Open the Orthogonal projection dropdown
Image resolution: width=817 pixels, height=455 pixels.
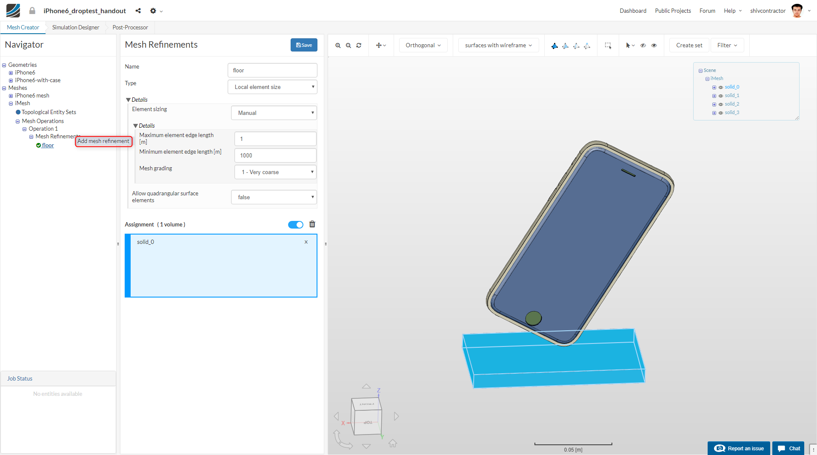(423, 45)
